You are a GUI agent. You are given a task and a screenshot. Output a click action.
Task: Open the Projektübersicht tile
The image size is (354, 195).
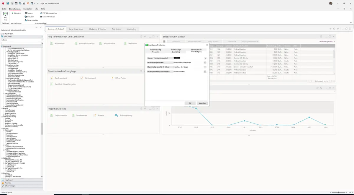point(58,115)
